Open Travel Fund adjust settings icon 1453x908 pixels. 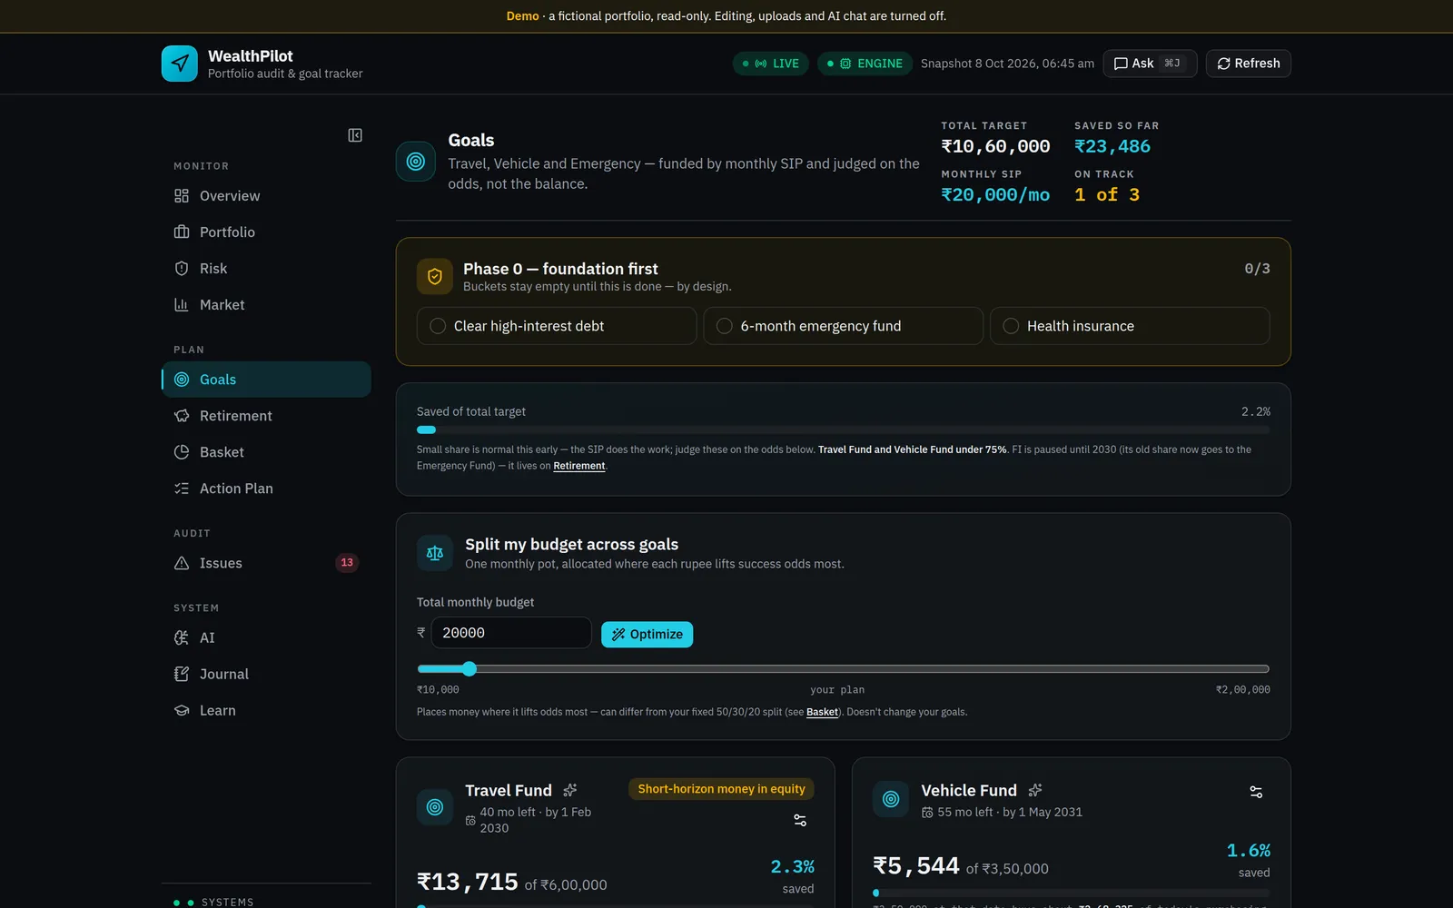[800, 820]
